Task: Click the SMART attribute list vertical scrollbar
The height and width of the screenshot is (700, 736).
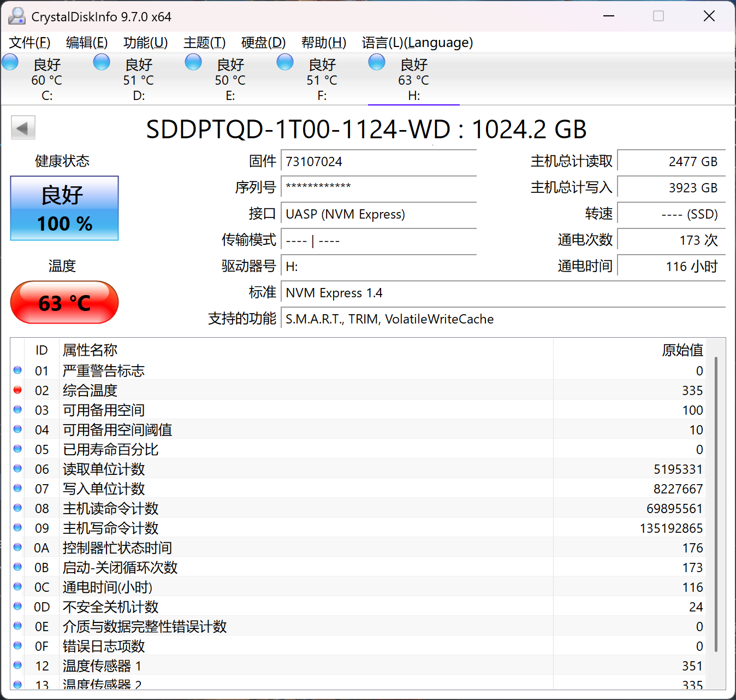Action: point(715,503)
